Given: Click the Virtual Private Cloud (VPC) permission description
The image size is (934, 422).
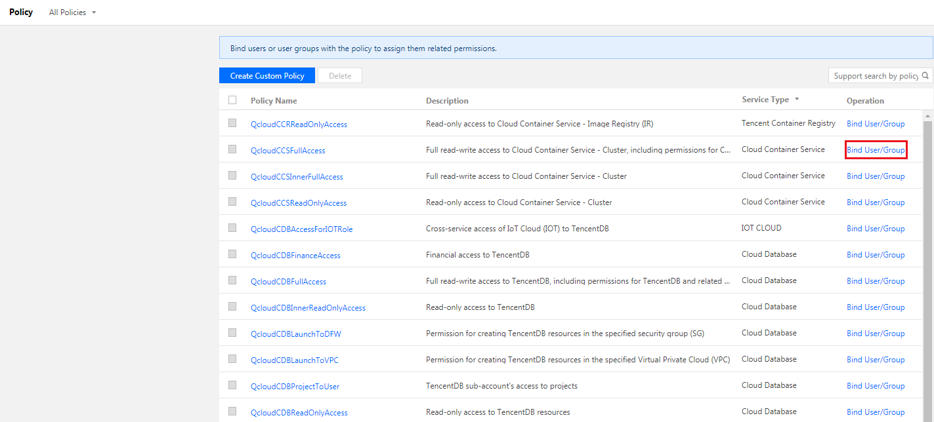Looking at the screenshot, I should click(578, 360).
